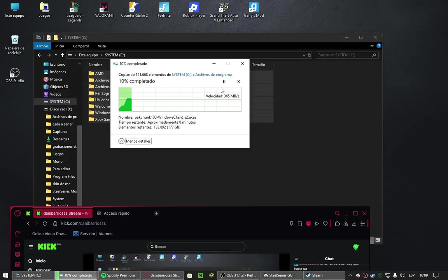Add page to bookmarks heart icon
Viewport: 448px width, 280px height.
coord(325,224)
